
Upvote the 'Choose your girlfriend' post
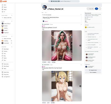point(43,62)
